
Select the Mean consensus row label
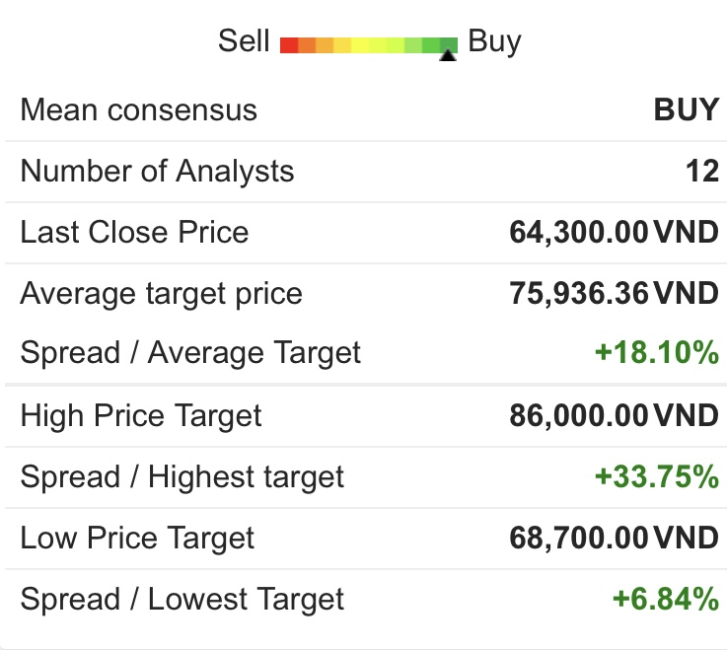point(138,109)
